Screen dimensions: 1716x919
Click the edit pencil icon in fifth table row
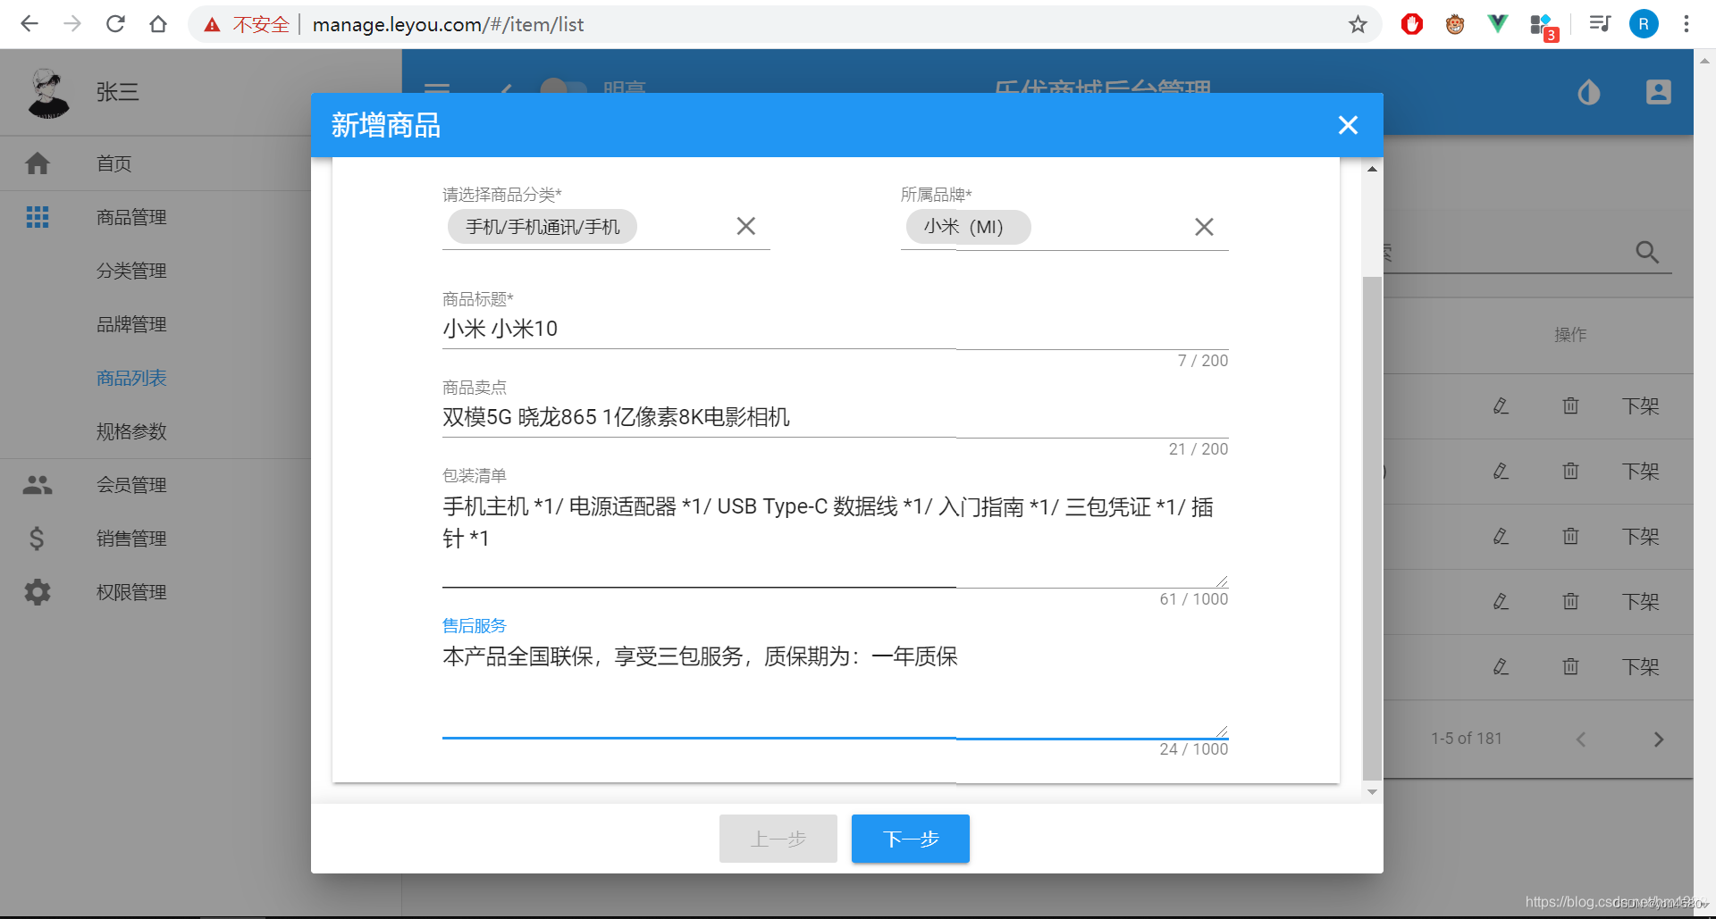click(1501, 667)
